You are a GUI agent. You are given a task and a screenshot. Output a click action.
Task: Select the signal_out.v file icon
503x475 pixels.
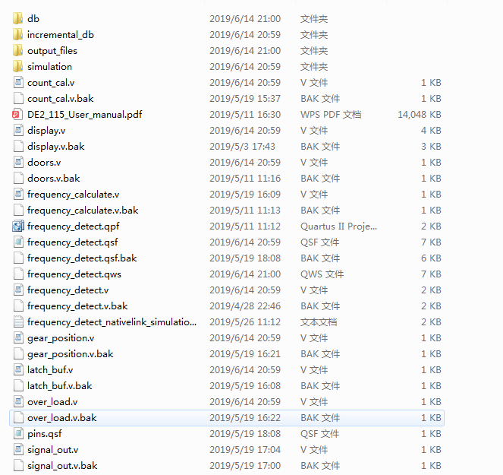[x=18, y=450]
